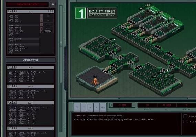Viewport: 196px width, 137px height.
Task: Select file 299 on the network map
Action: click(x=166, y=80)
